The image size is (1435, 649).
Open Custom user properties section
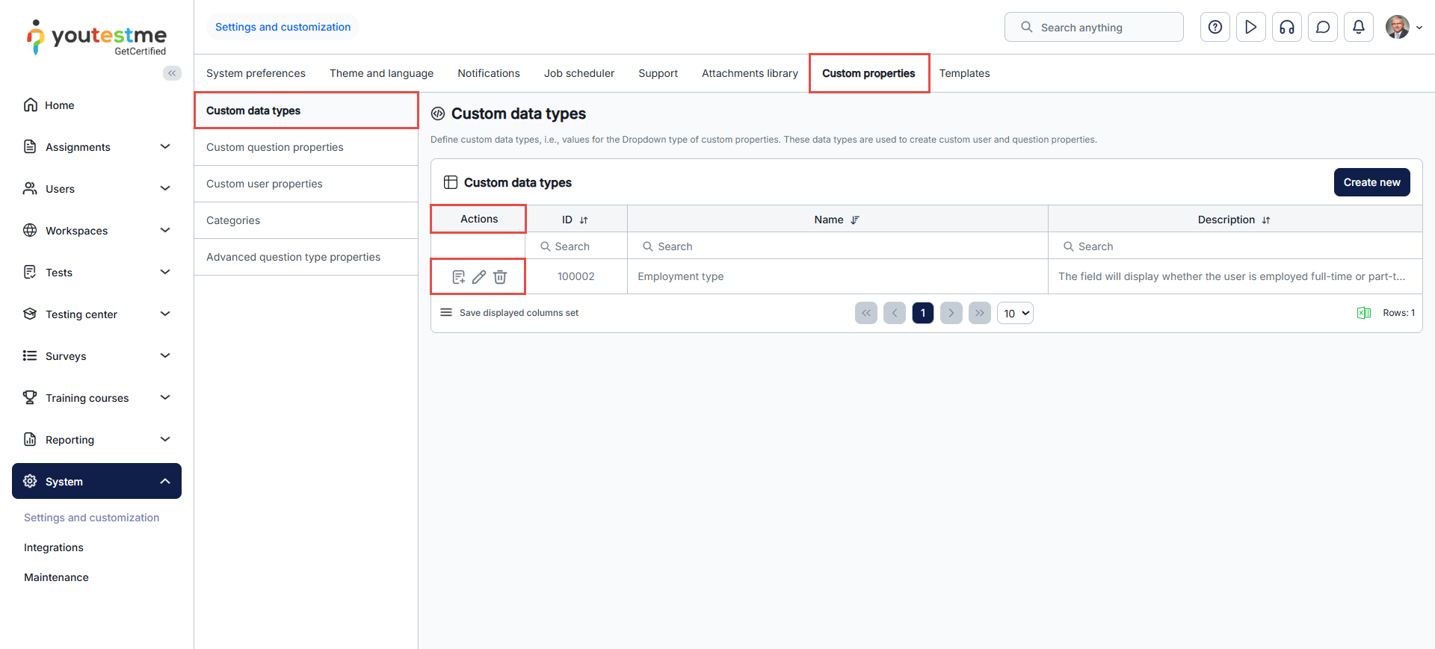tap(265, 184)
